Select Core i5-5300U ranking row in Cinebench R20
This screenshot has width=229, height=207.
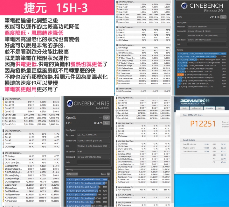[x=202, y=87]
